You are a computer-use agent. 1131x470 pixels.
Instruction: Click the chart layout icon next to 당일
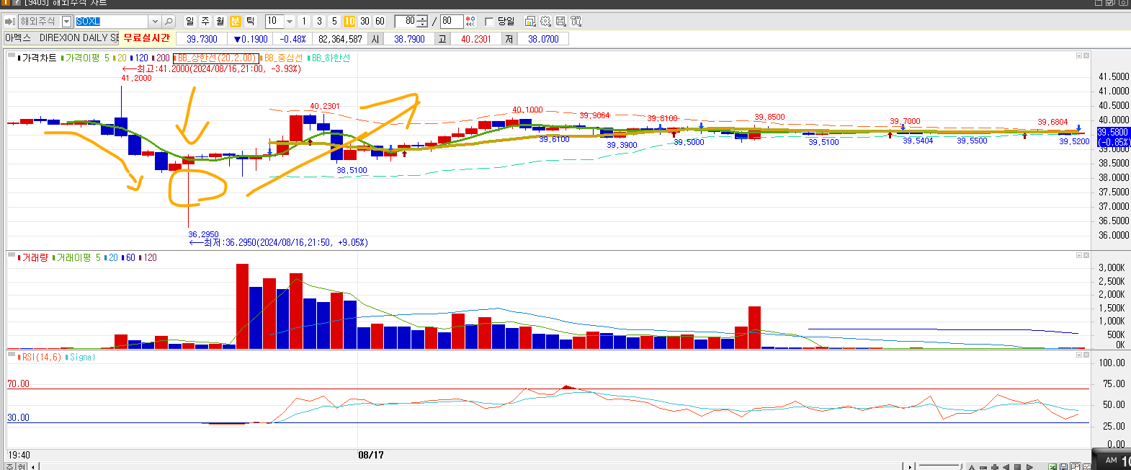tap(530, 22)
